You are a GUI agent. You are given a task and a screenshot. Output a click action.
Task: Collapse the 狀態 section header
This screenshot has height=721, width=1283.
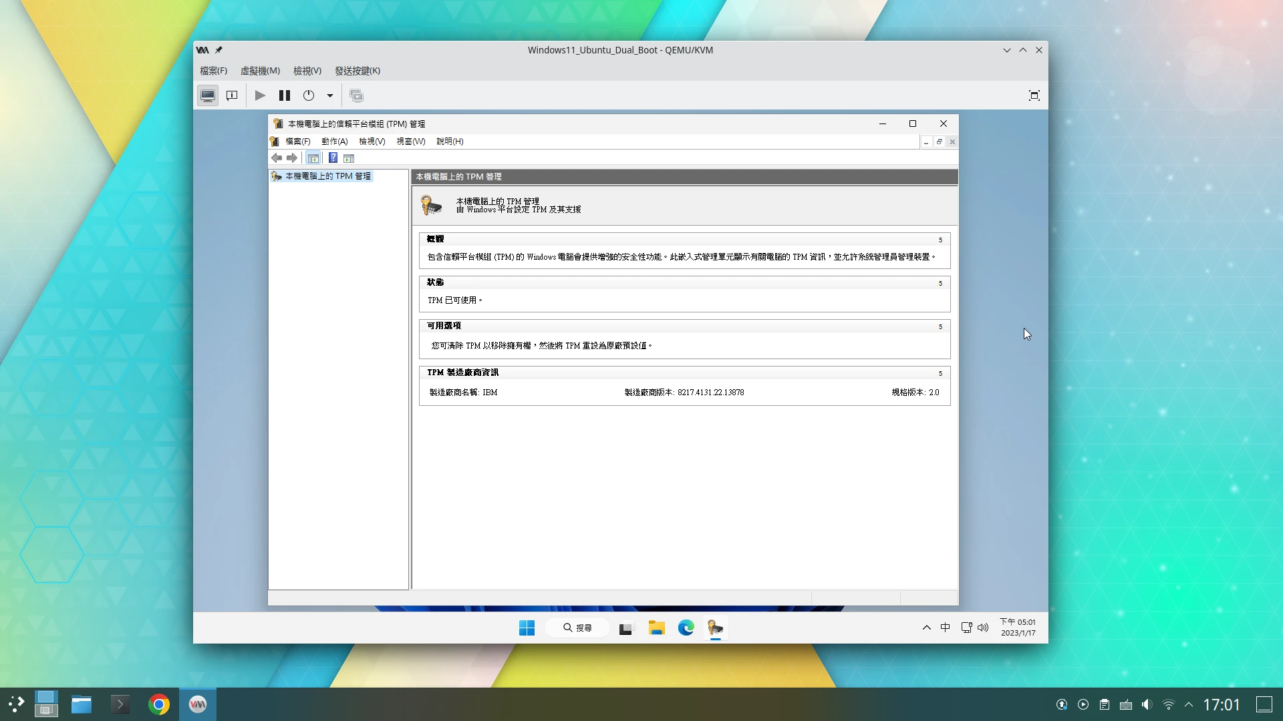940,283
